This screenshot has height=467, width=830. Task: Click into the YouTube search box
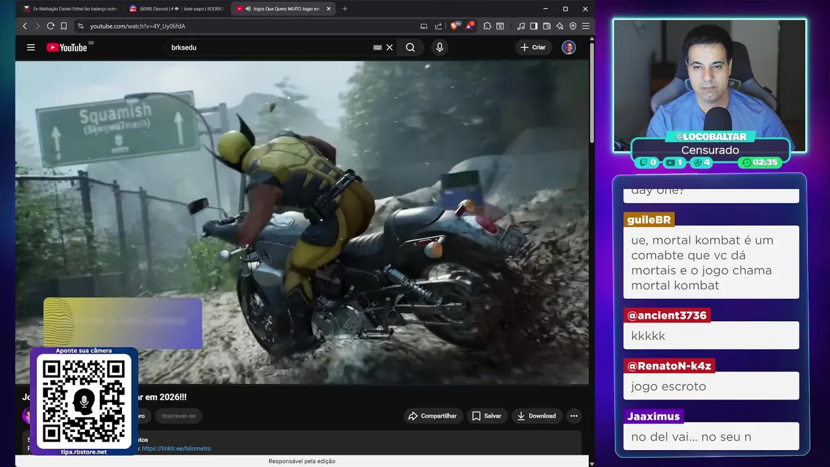269,47
